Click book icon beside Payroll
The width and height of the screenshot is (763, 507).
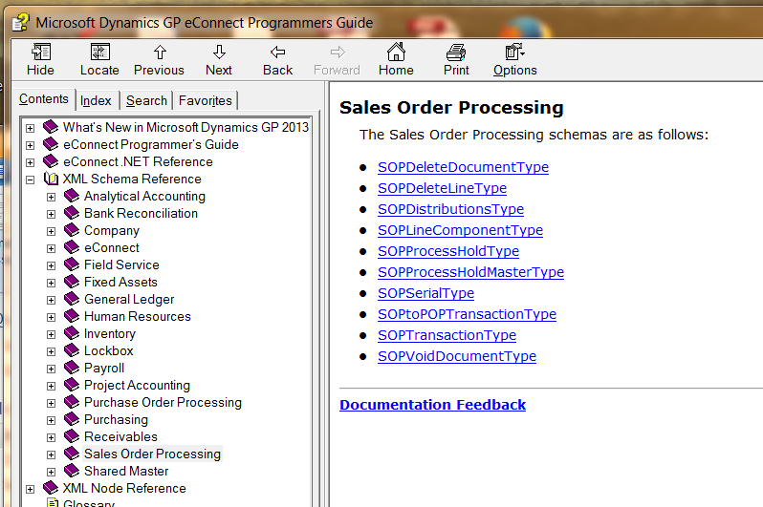coord(72,368)
